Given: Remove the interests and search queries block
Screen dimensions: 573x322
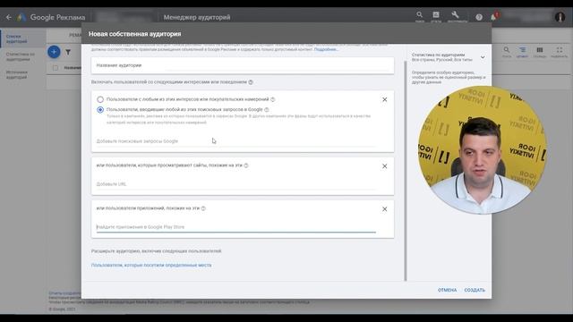Looking at the screenshot, I should (384, 99).
